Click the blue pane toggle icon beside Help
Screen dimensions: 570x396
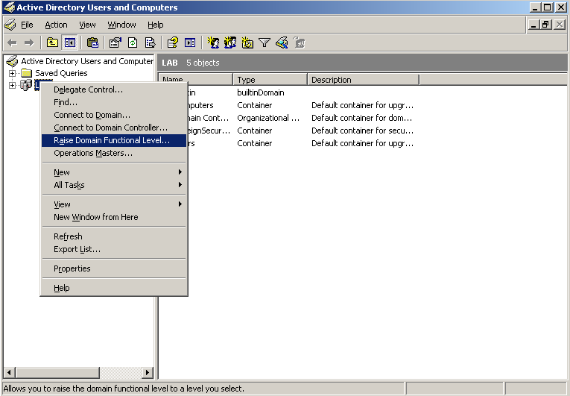pos(190,43)
